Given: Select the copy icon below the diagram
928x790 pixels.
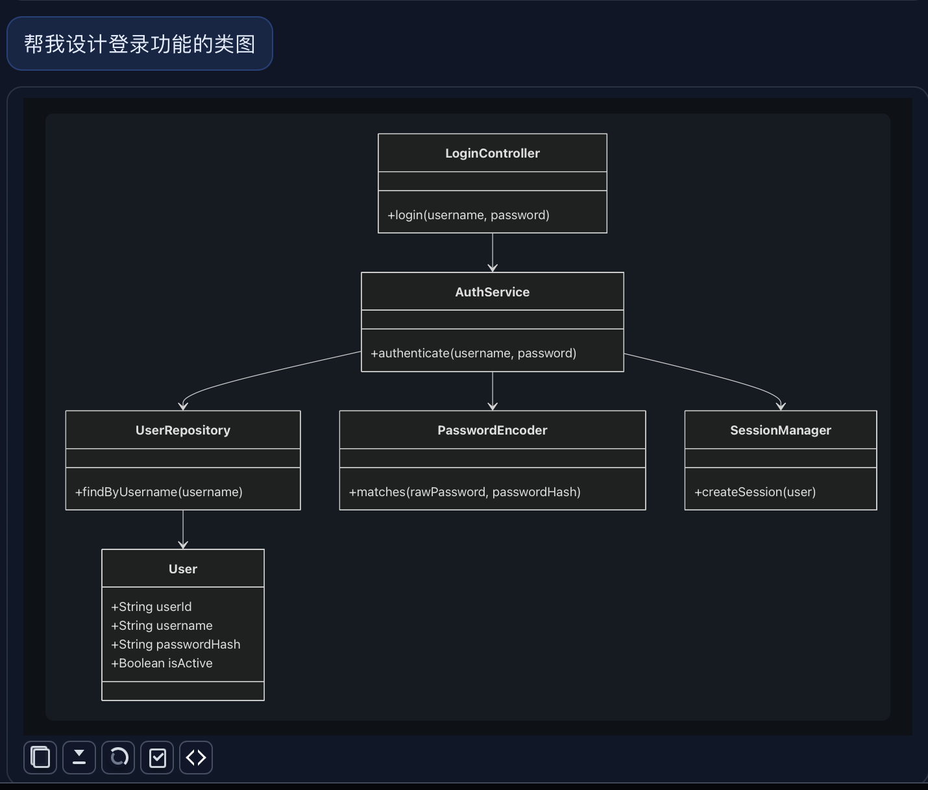Looking at the screenshot, I should tap(40, 757).
